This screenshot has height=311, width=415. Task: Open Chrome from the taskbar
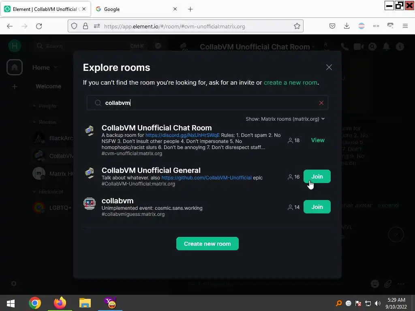(35, 303)
